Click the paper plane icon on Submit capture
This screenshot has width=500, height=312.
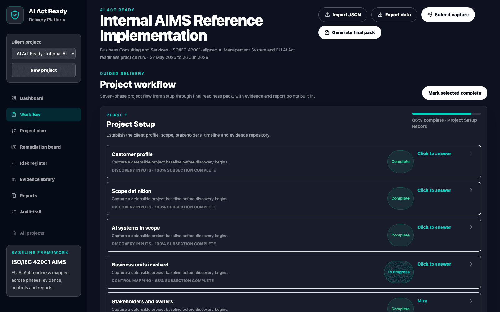430,15
